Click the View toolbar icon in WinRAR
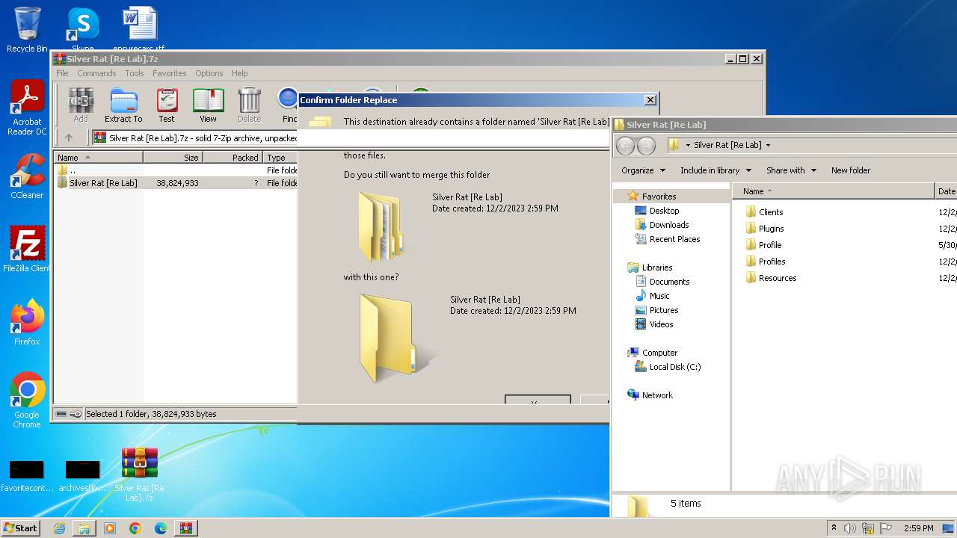 pos(208,105)
